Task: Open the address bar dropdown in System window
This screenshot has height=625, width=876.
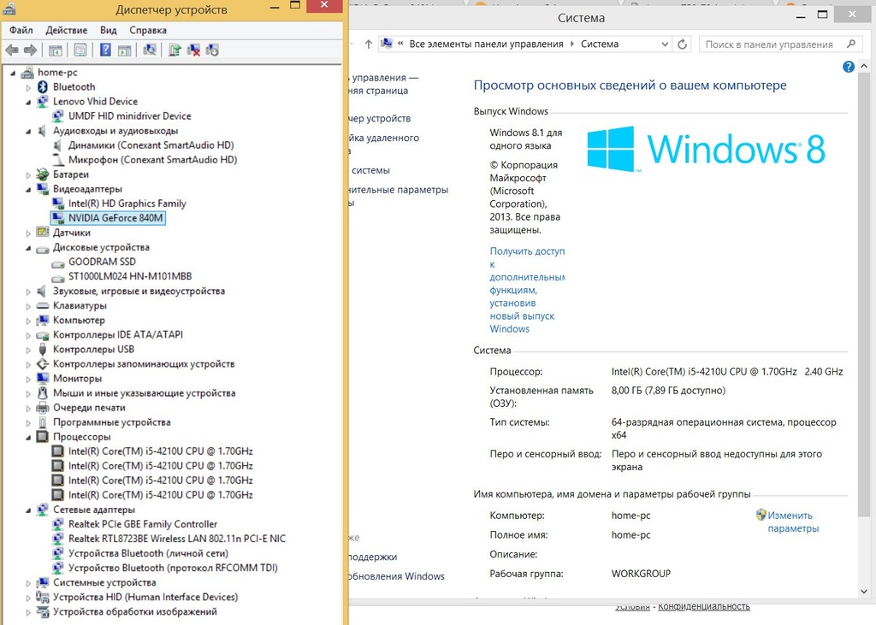Action: coord(665,44)
